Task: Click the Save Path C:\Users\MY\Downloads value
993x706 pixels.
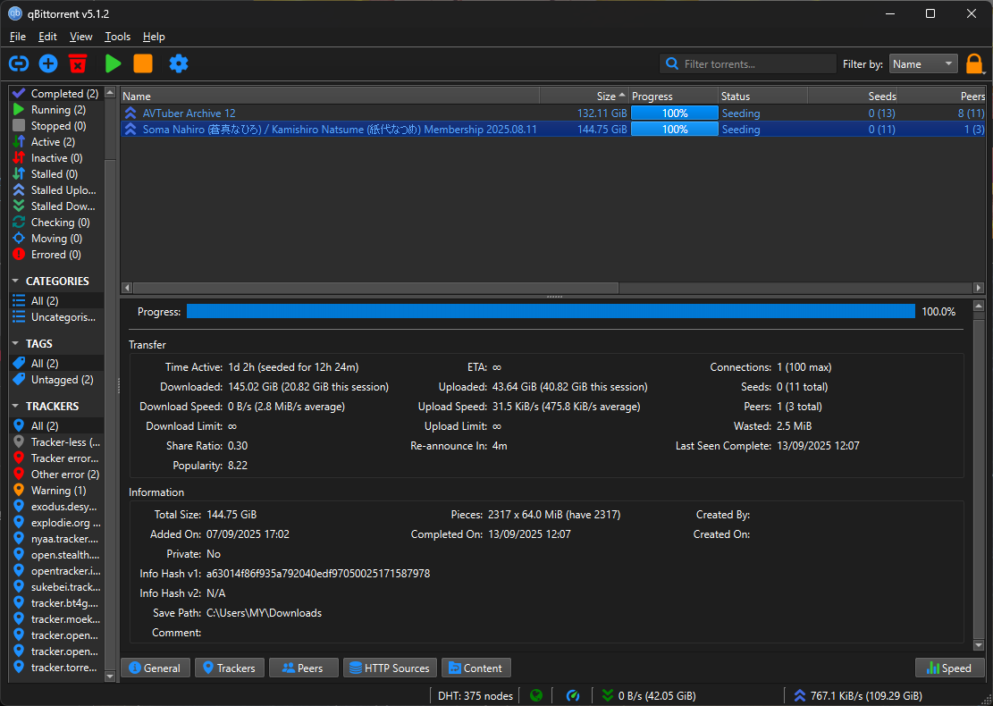Action: [x=264, y=613]
